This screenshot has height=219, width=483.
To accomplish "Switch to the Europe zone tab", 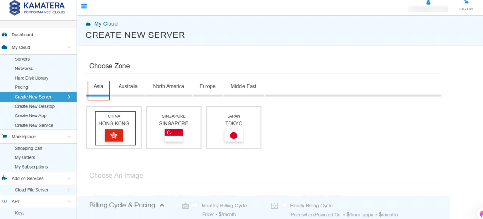I will click(207, 86).
